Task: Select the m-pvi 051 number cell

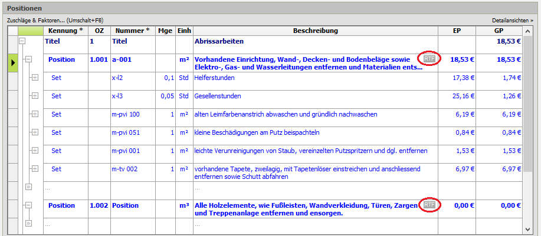Action: (x=133, y=136)
